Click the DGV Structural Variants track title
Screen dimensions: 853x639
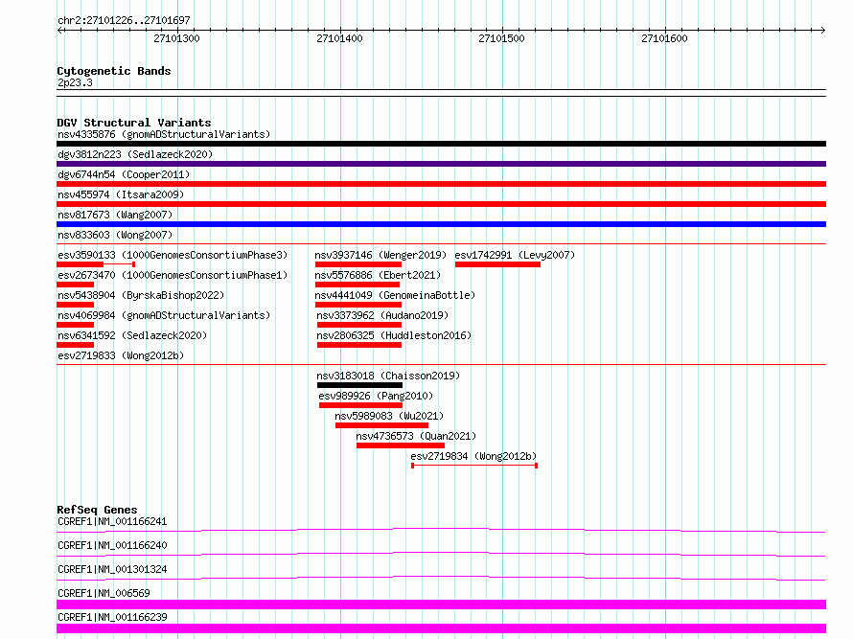pyautogui.click(x=134, y=123)
